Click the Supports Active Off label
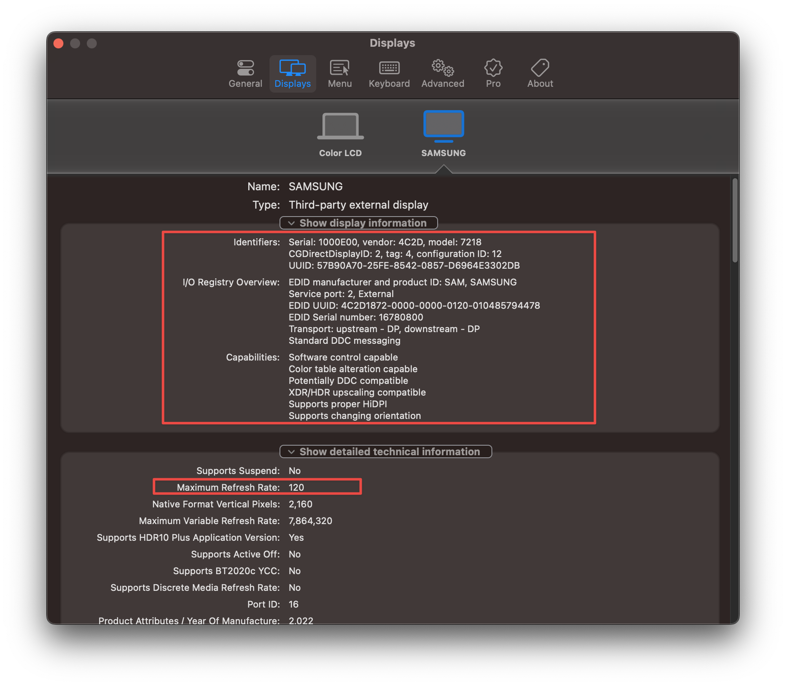 235,554
